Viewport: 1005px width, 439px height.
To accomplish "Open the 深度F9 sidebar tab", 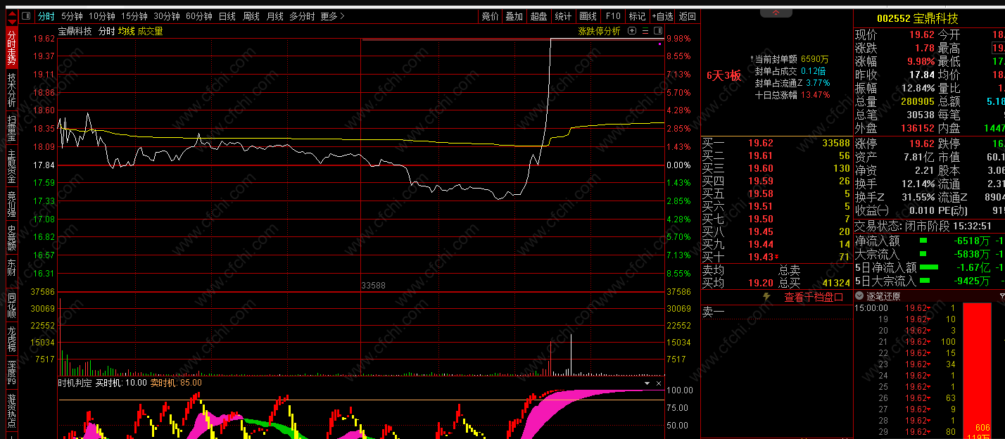I will click(11, 372).
